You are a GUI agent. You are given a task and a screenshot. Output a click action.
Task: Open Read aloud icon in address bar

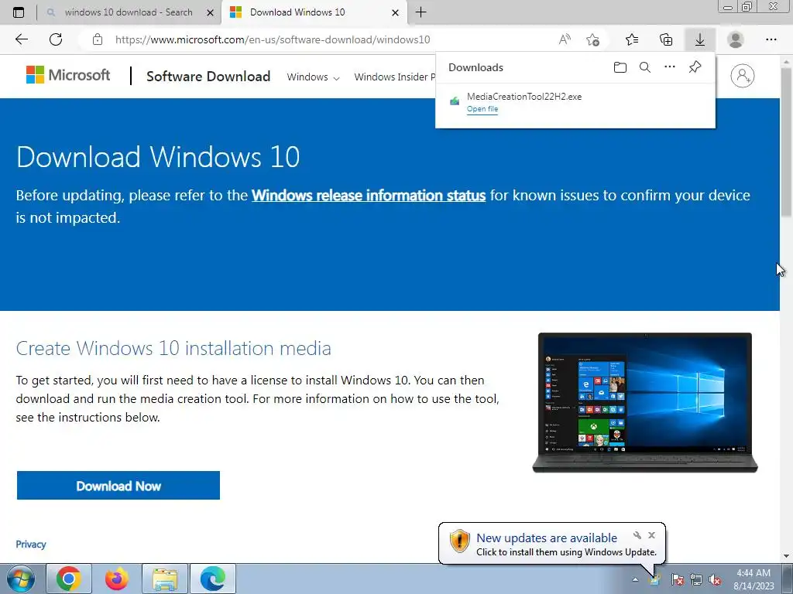(x=565, y=39)
